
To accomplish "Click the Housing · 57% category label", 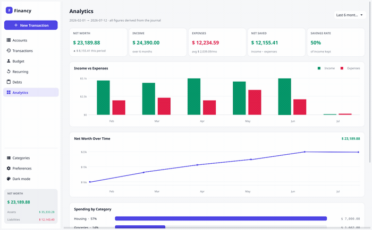I will point(85,219).
